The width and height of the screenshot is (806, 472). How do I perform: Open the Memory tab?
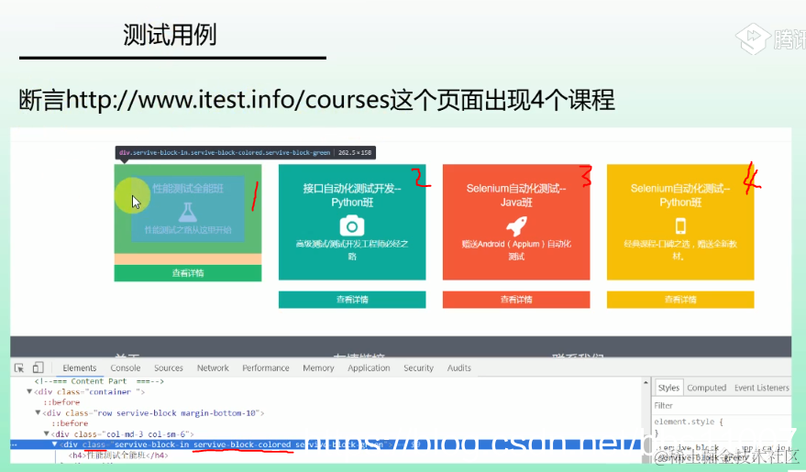click(318, 368)
